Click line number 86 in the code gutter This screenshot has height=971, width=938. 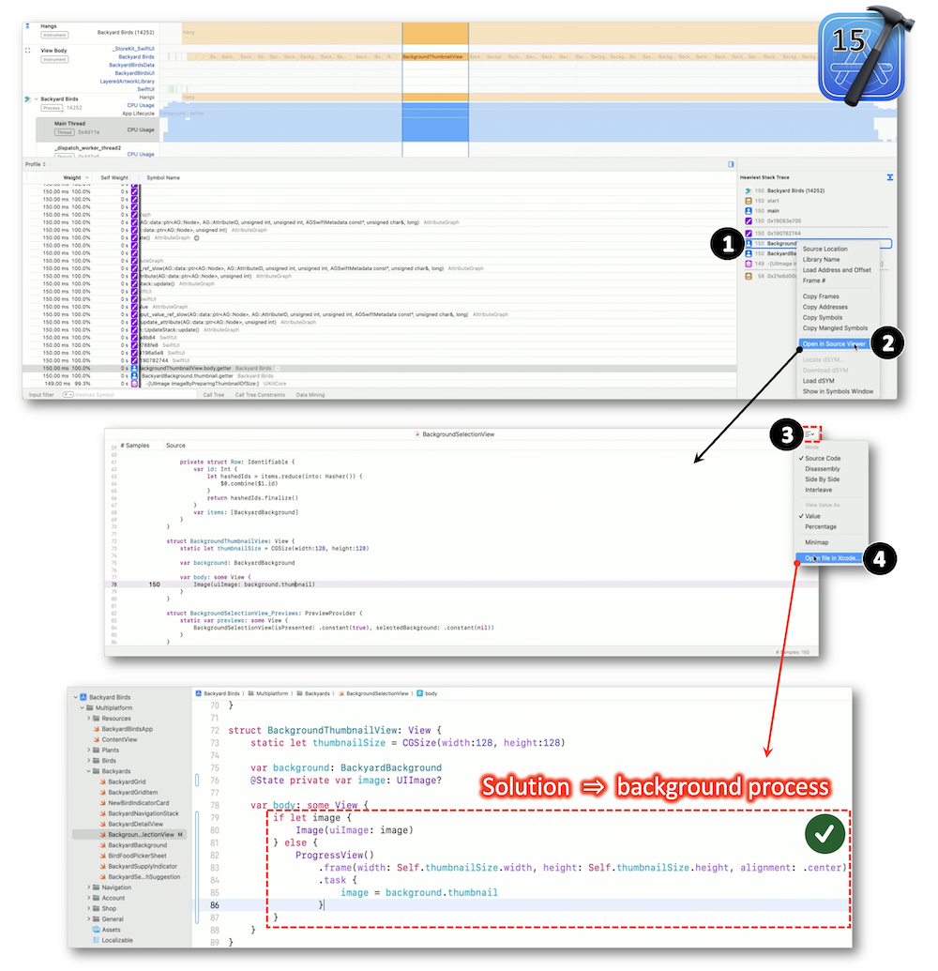click(214, 904)
